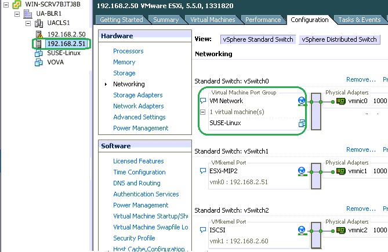
Task: Click the ISCSI globe port icon
Action: coord(302,230)
